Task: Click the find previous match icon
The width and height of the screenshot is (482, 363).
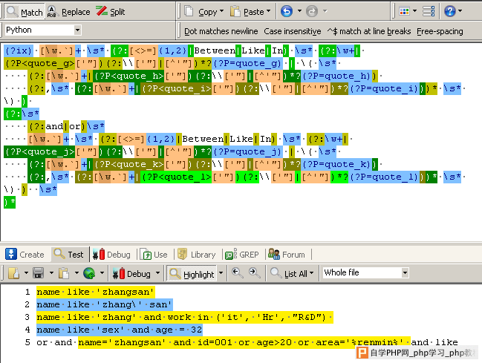Action: click(x=237, y=272)
